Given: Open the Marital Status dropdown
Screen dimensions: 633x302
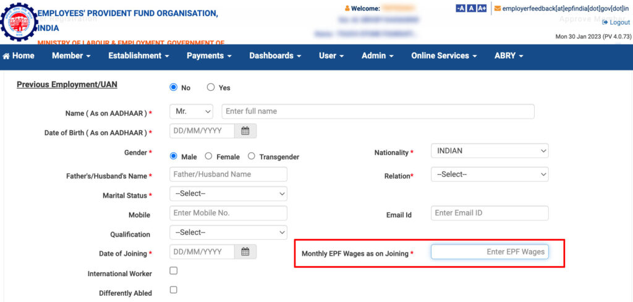Looking at the screenshot, I should [x=229, y=193].
